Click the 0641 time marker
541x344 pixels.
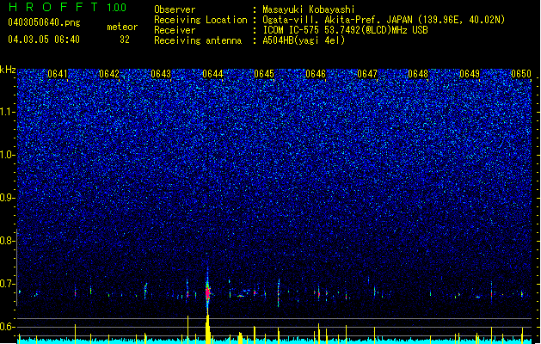pyautogui.click(x=58, y=74)
